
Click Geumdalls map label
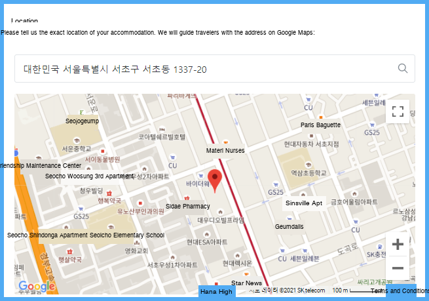pos(289,226)
